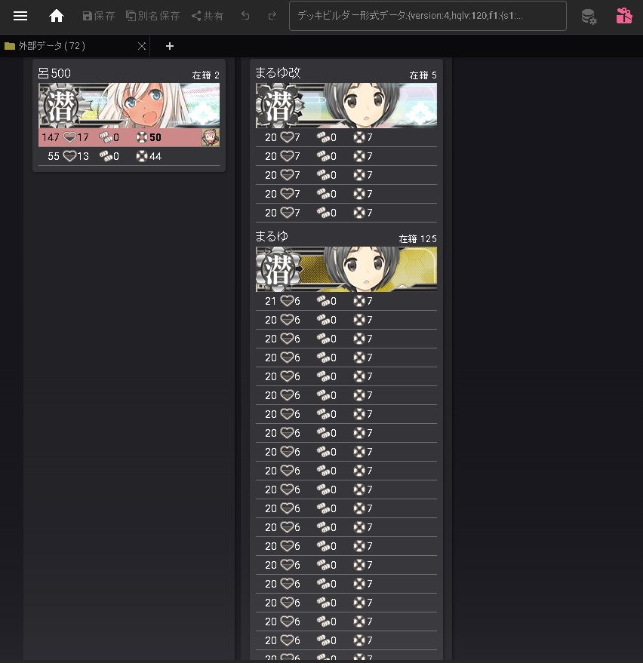Click the 在籍 5 count label
This screenshot has height=663, width=643.
click(x=423, y=75)
